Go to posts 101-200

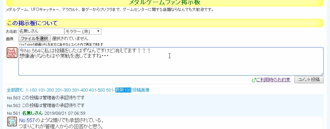point(46,90)
